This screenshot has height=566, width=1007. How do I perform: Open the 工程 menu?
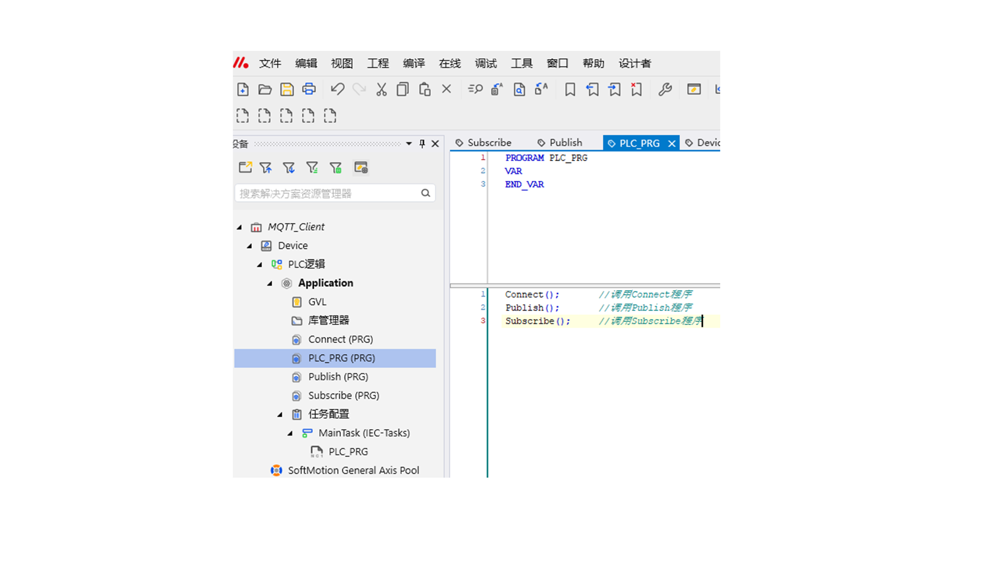pyautogui.click(x=378, y=63)
